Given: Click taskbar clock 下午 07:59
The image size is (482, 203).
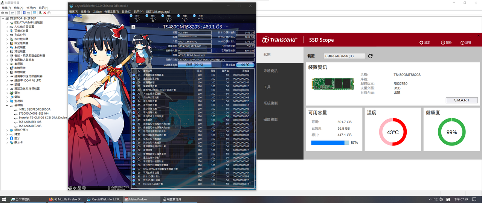Looking at the screenshot, I should [461, 199].
